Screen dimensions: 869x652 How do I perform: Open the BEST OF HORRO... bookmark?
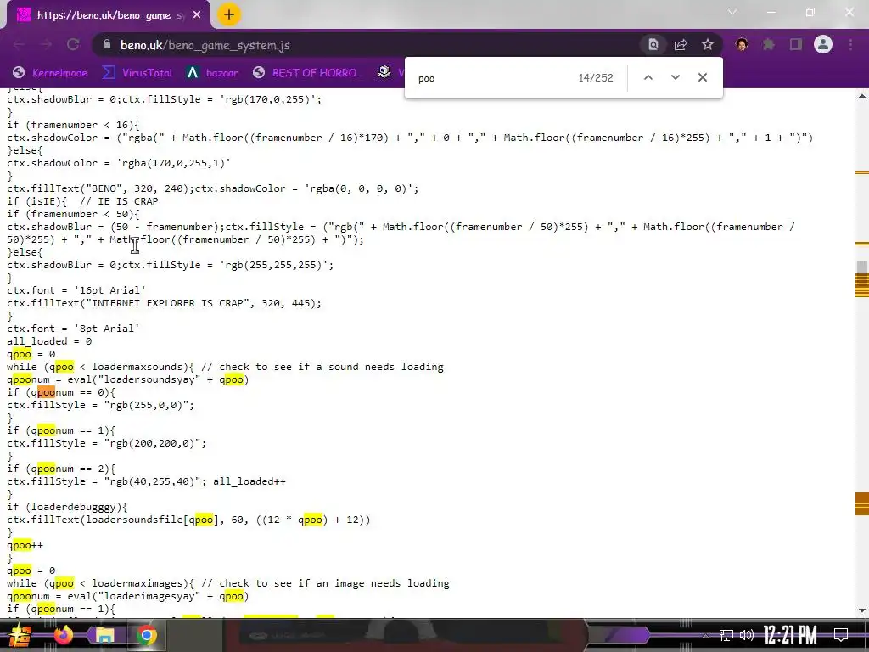307,73
